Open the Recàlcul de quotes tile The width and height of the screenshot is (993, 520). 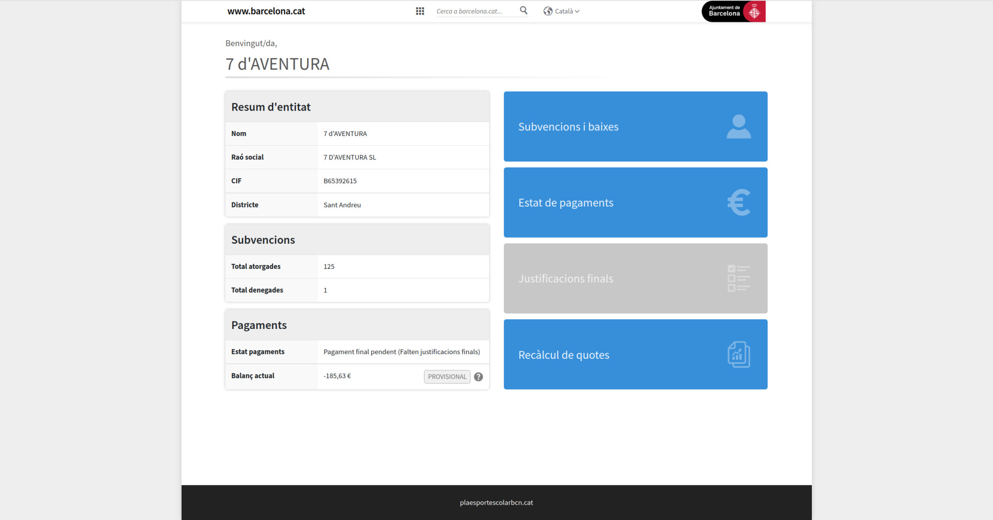[636, 354]
